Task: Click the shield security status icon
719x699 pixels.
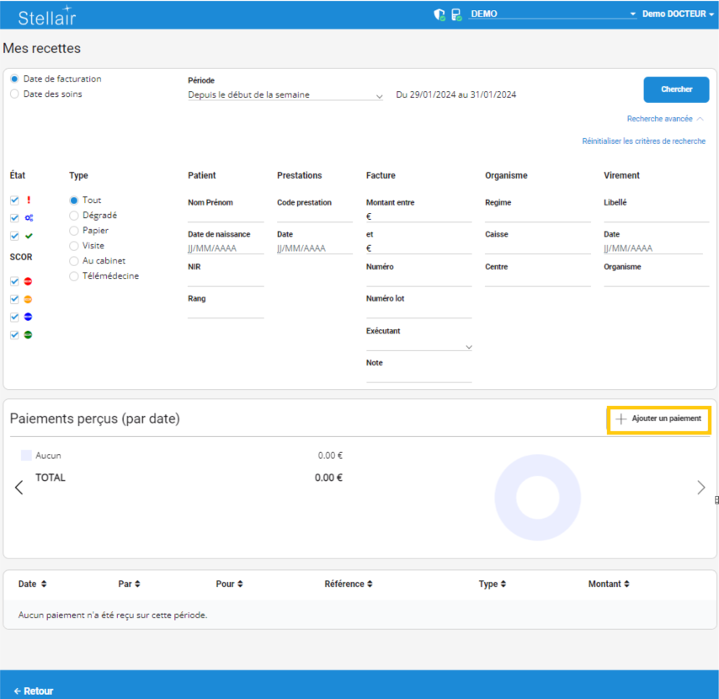Action: 439,14
